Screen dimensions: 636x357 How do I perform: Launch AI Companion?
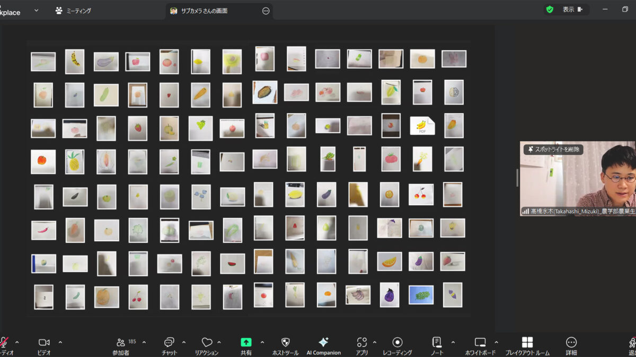[323, 342]
